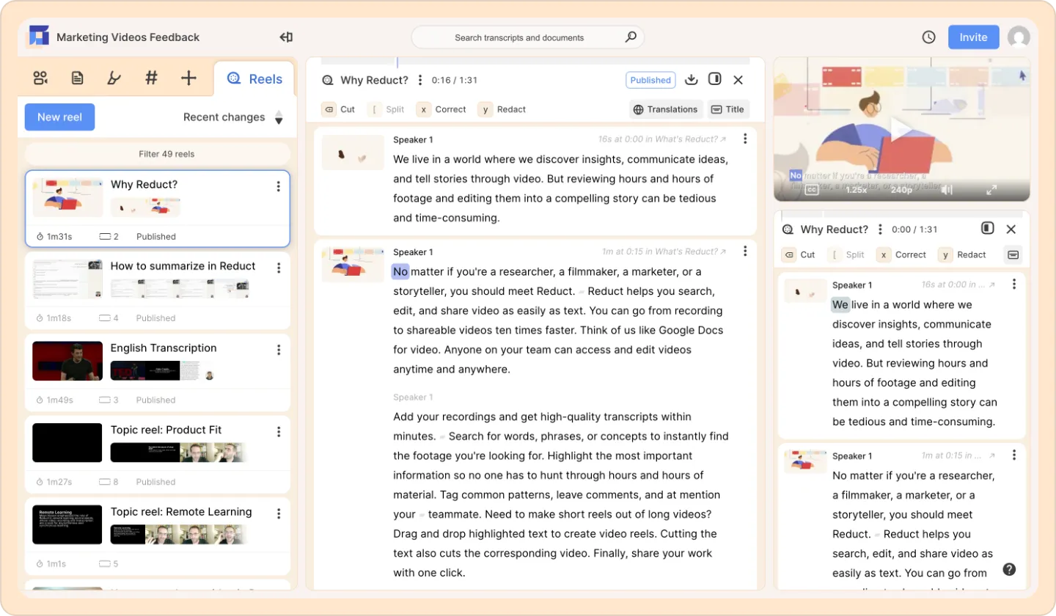Open the Why Reduct? reel thumbnail

pos(67,197)
